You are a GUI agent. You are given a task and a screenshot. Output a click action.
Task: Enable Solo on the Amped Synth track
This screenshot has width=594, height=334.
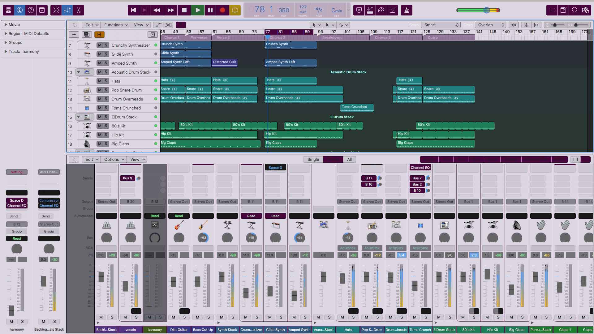105,63
